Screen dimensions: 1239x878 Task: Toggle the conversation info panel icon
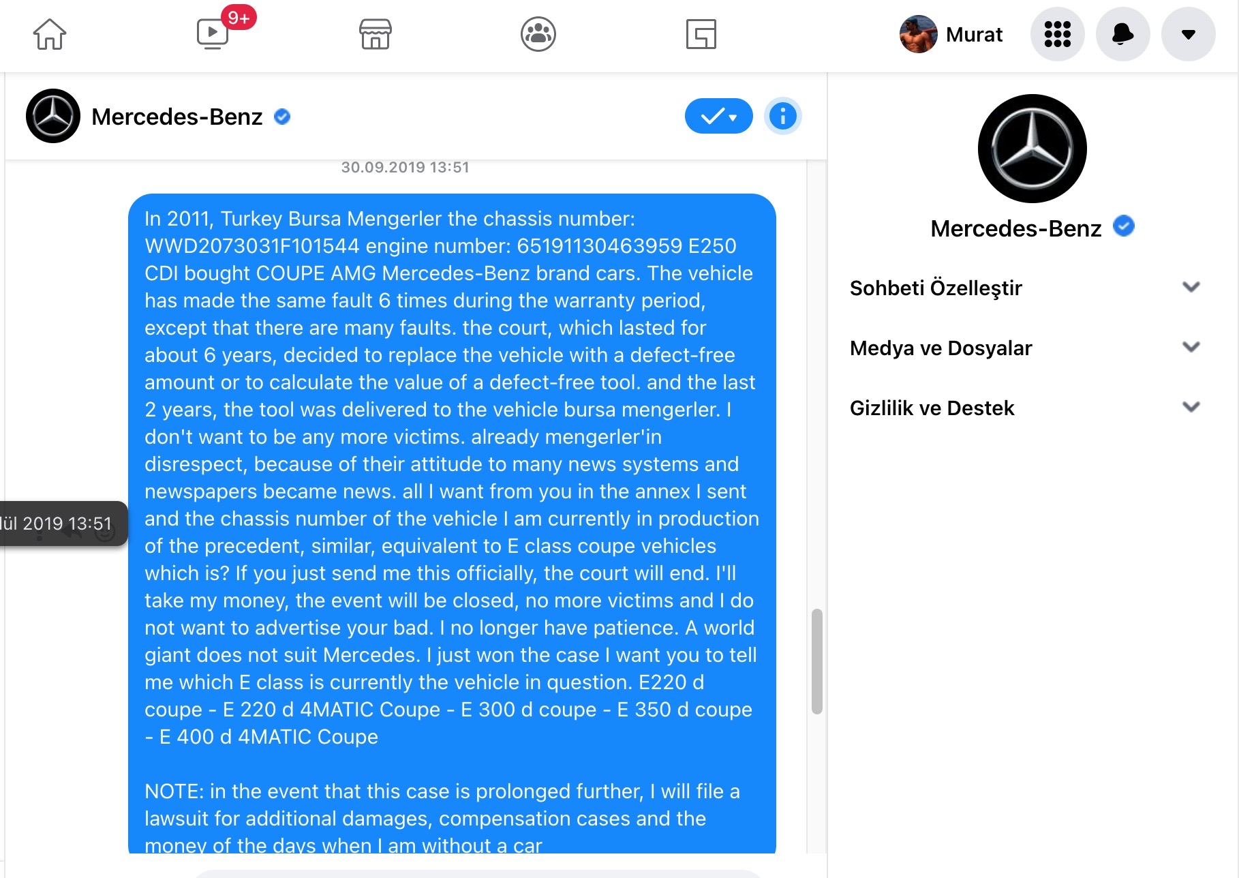(783, 116)
